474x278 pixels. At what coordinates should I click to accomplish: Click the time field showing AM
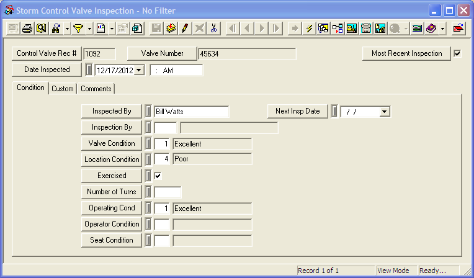[177, 71]
